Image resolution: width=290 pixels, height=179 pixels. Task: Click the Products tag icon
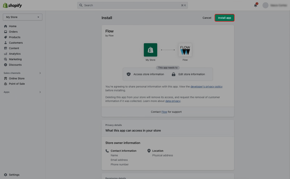click(6, 37)
